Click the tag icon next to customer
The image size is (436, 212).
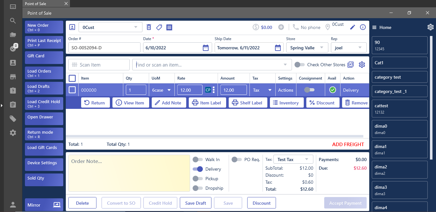(x=159, y=27)
